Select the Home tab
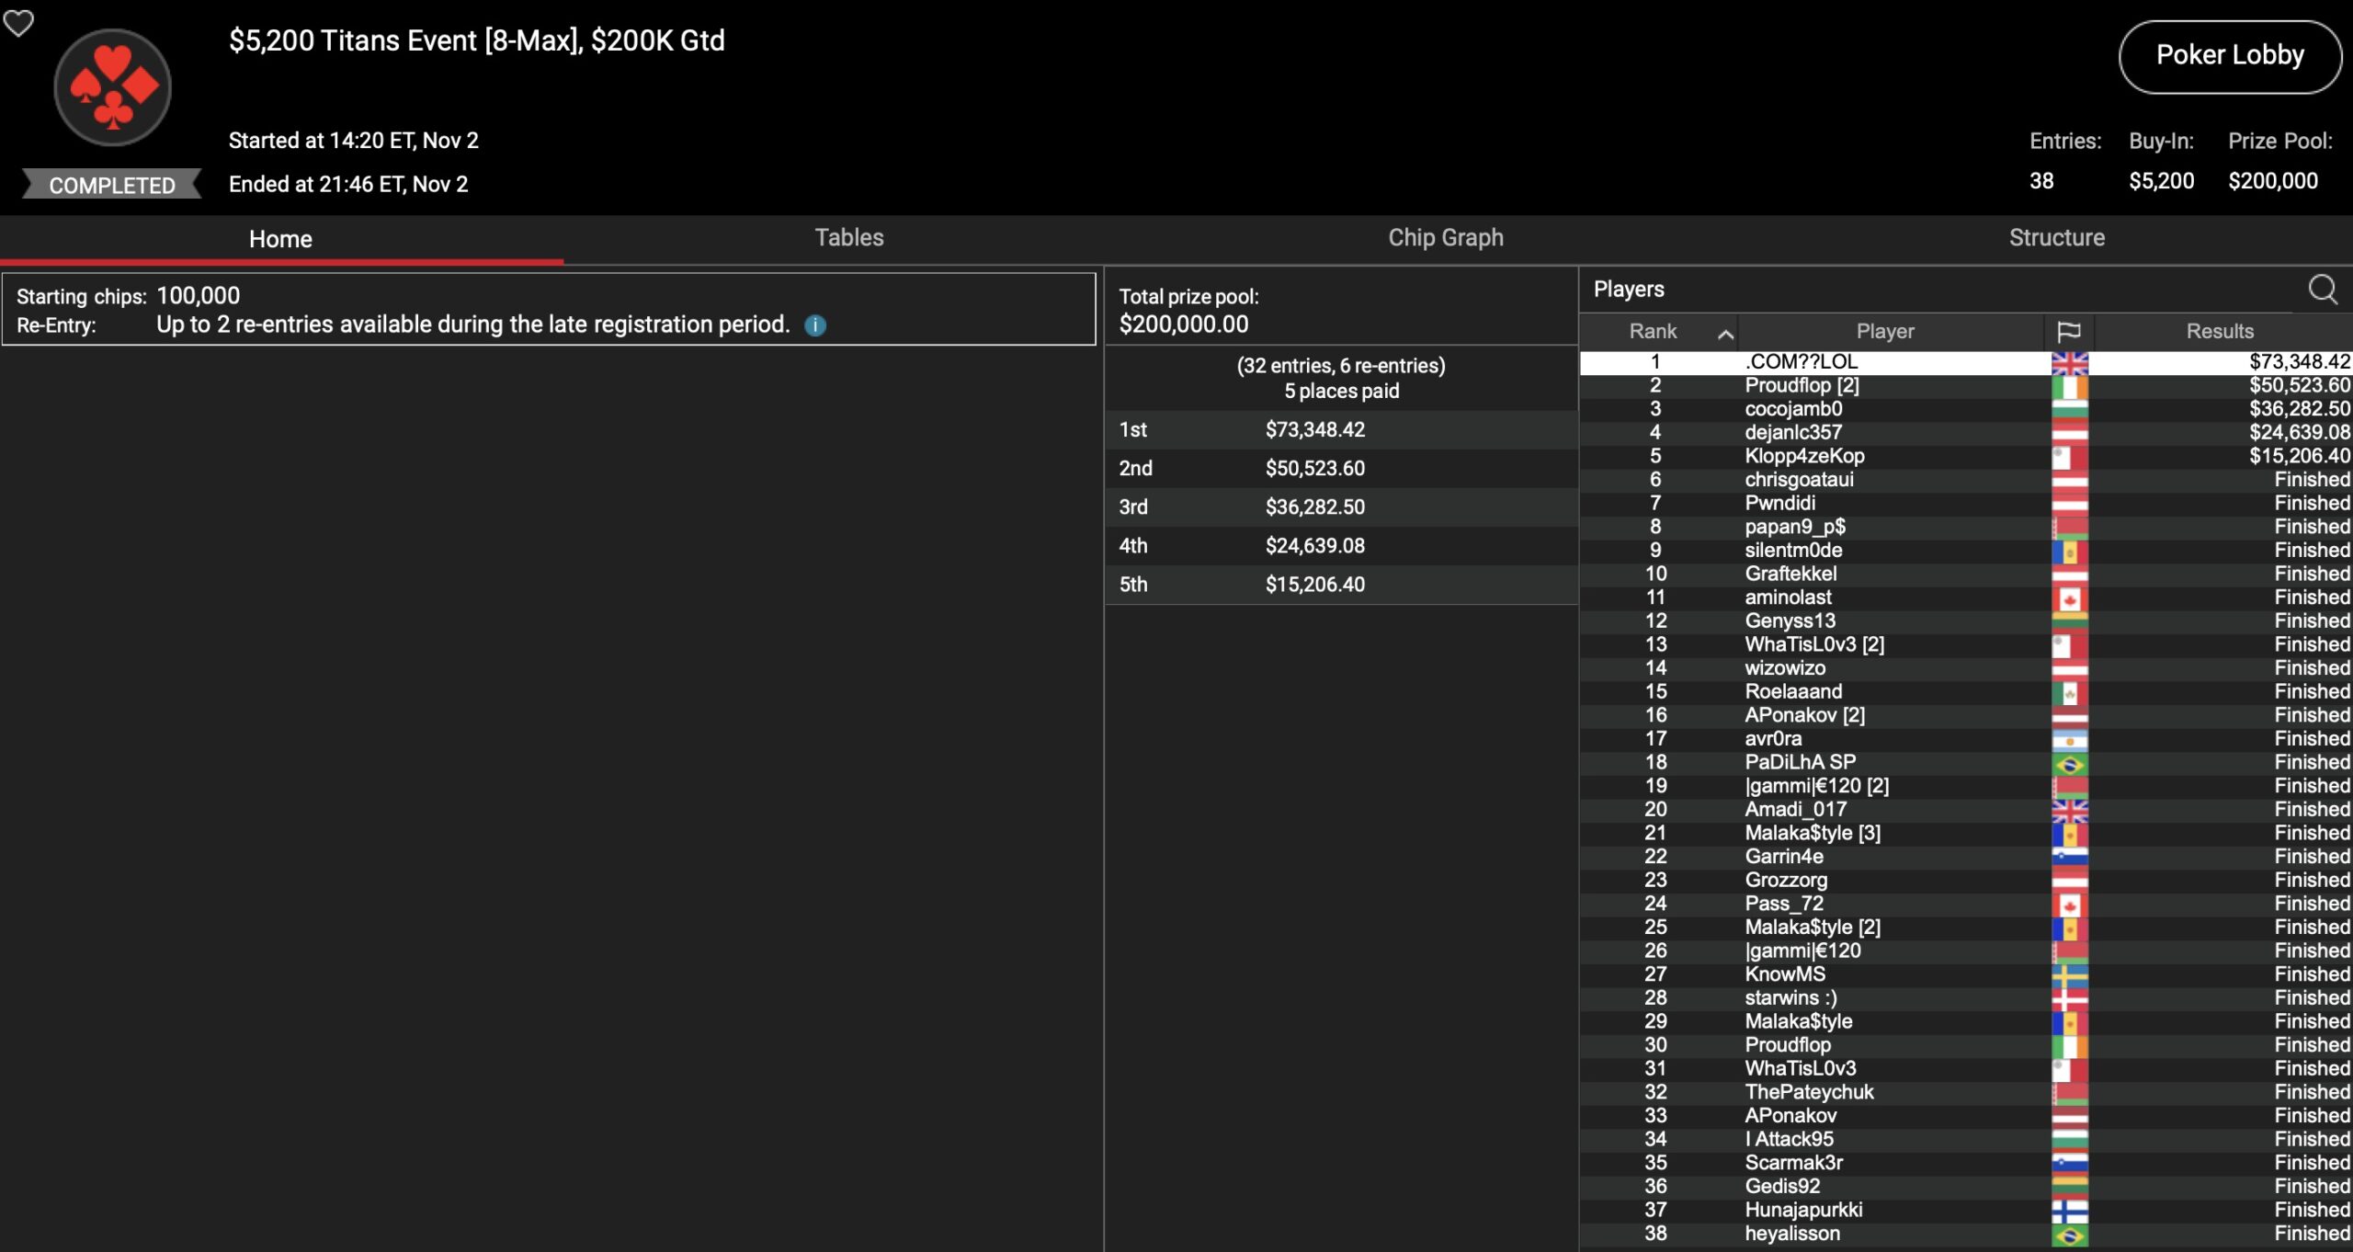This screenshot has height=1252, width=2353. pos(280,239)
